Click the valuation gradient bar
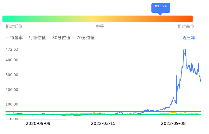Screen dimensions: 209x134 click(x=97, y=19)
